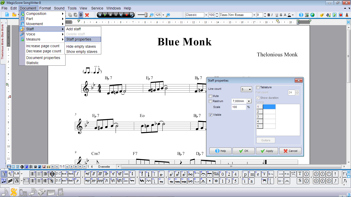The image size is (351, 197).
Task: Insert pedal mark Ped. symbol
Action: click(216, 174)
